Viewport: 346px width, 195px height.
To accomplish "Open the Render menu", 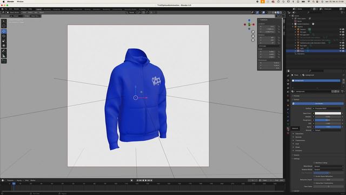I will point(16,9).
